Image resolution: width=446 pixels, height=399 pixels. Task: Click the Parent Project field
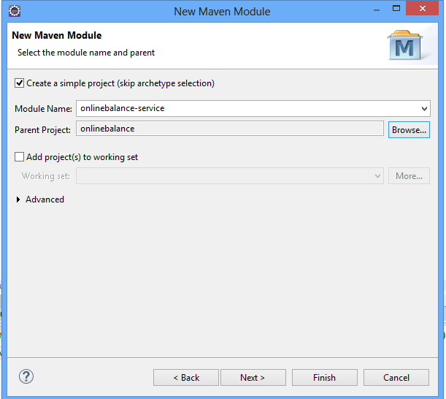click(x=230, y=129)
